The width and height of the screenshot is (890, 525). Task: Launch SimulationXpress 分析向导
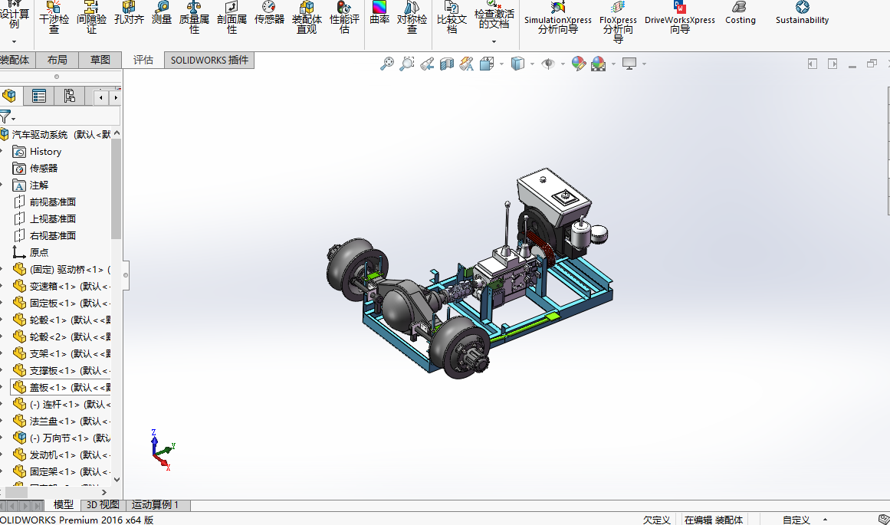[x=558, y=17]
